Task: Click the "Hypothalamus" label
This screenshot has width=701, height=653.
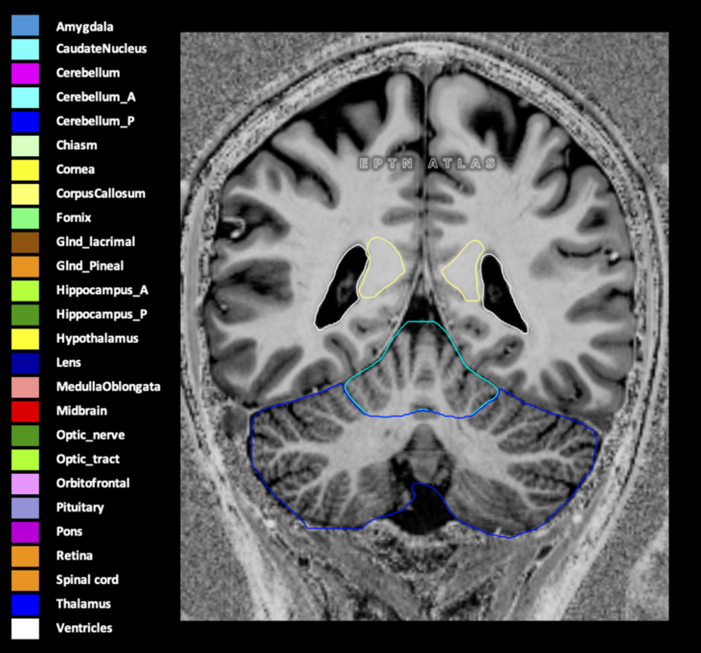Action: pyautogui.click(x=97, y=339)
